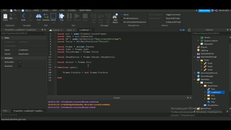231x130 pixels.
Task: Expand the SpawnLocation tree node
Action: [198, 41]
